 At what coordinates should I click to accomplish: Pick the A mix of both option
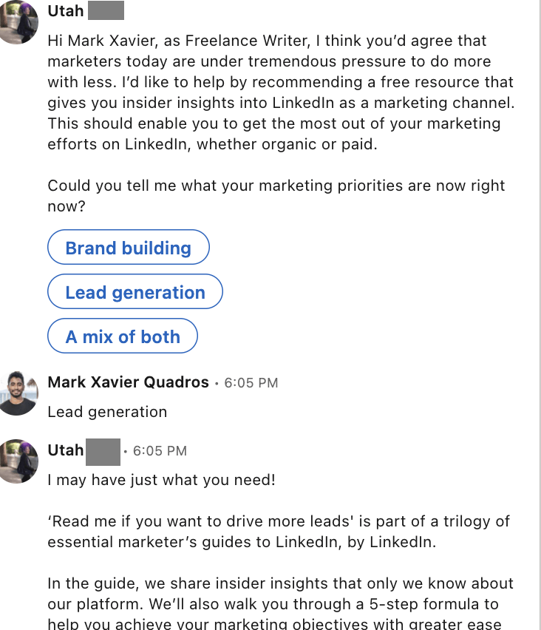tap(123, 336)
